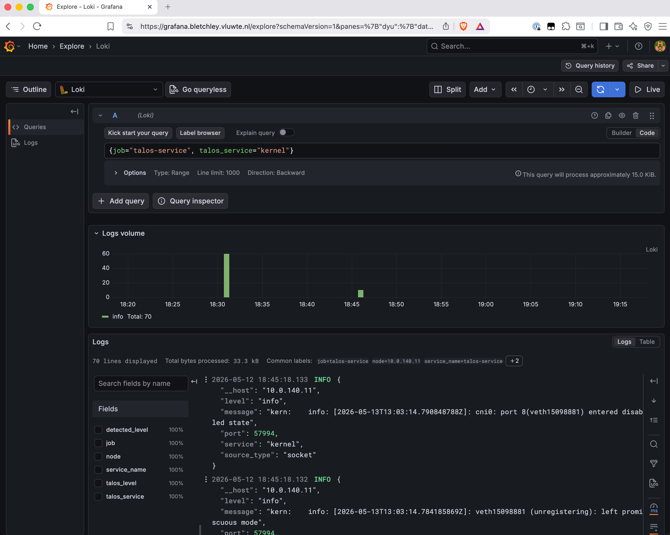This screenshot has height=535, width=670.
Task: Check the talos_level field checkbox
Action: point(98,483)
